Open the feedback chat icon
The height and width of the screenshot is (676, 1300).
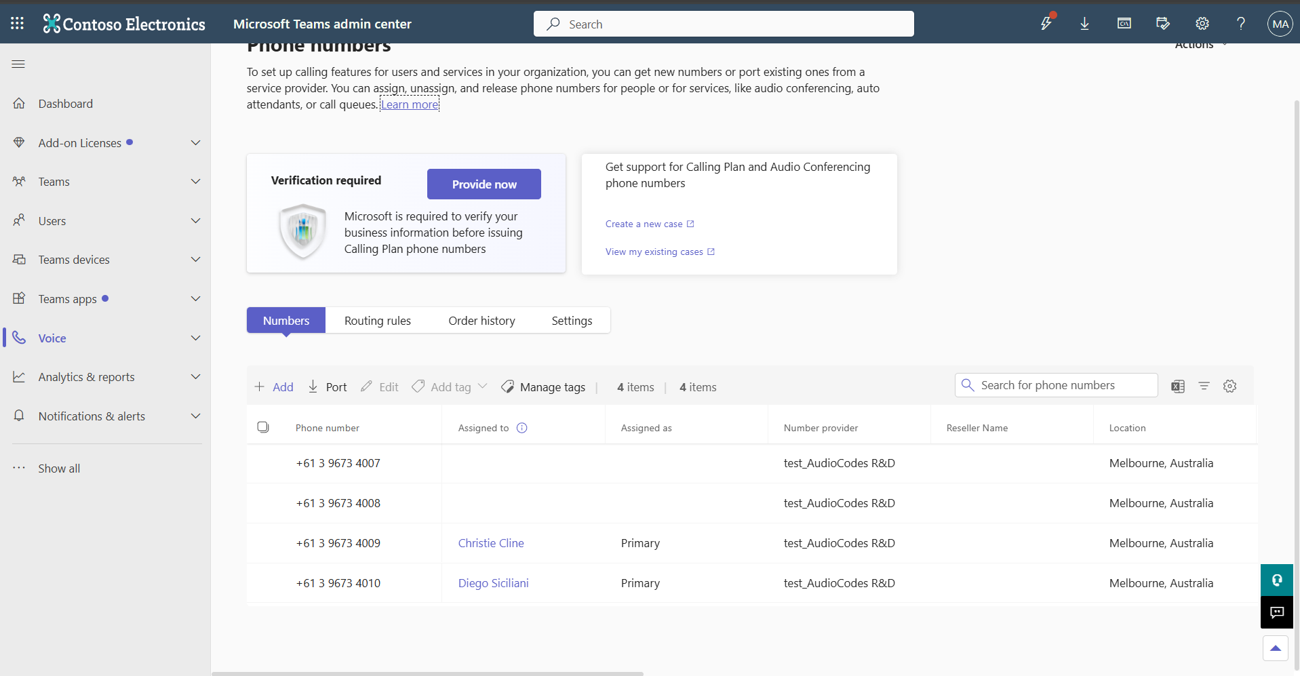tap(1277, 612)
